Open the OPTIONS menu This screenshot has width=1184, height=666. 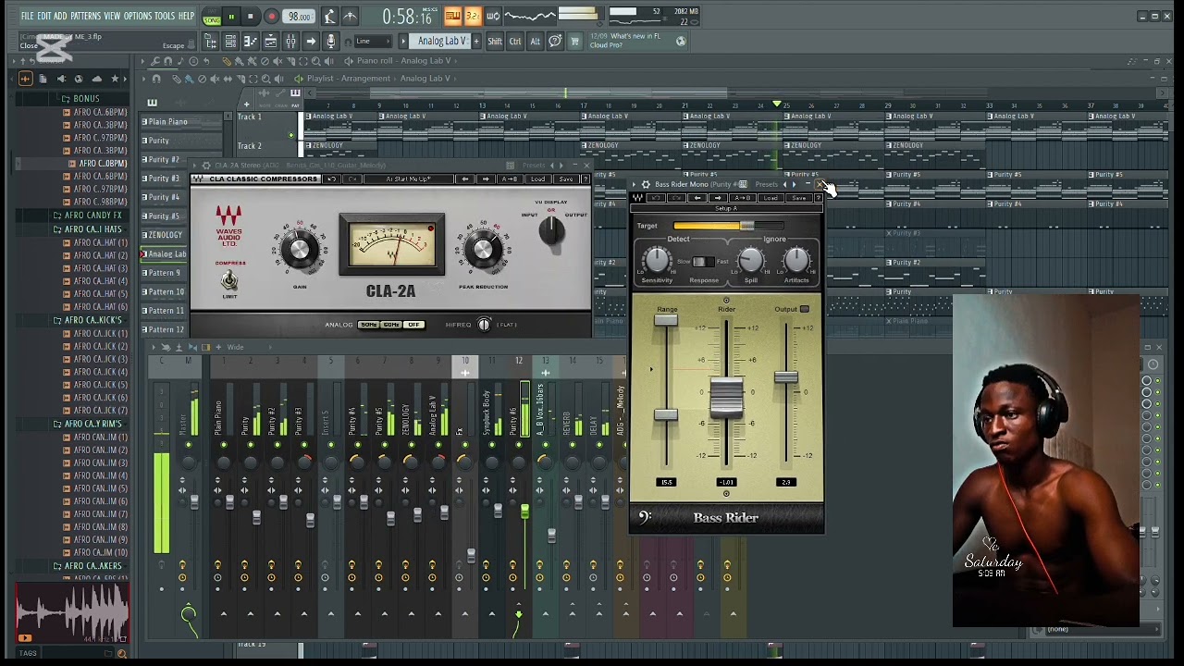pos(137,17)
